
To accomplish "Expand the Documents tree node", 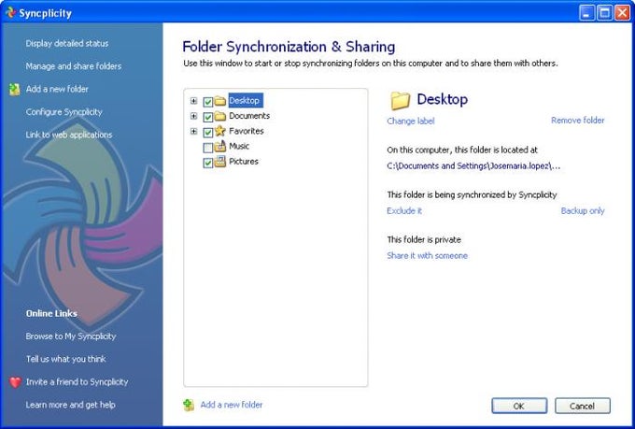I will (x=194, y=116).
